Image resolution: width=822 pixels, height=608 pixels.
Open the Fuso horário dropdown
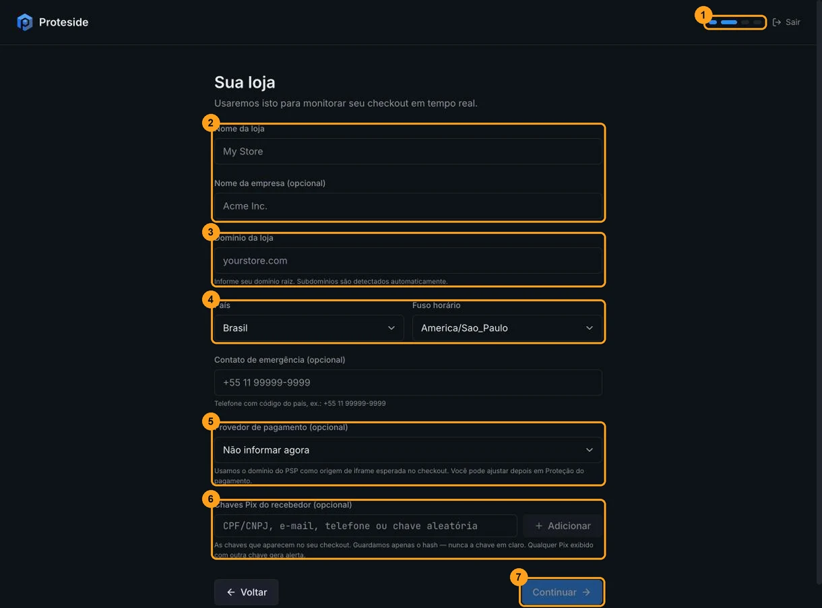(507, 328)
